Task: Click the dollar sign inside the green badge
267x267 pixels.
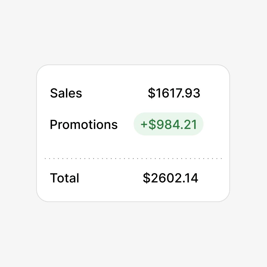Action: point(152,124)
